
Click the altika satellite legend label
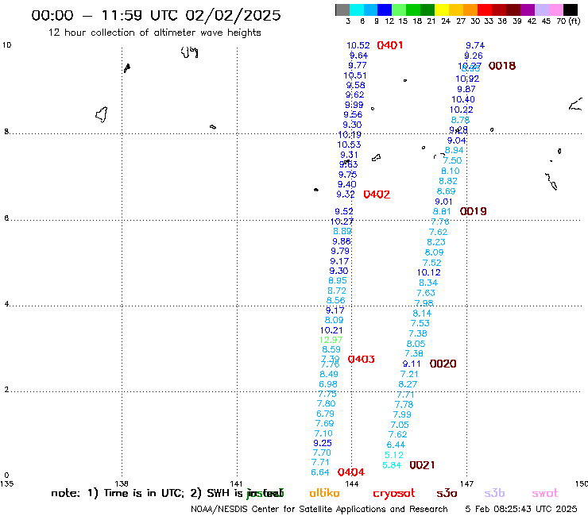[324, 493]
